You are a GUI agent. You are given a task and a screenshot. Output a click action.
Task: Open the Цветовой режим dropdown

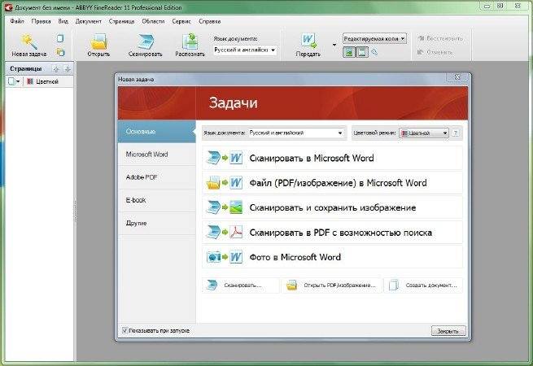coord(424,133)
